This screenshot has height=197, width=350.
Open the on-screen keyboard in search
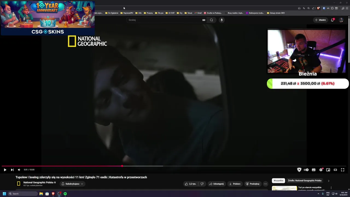(x=204, y=20)
